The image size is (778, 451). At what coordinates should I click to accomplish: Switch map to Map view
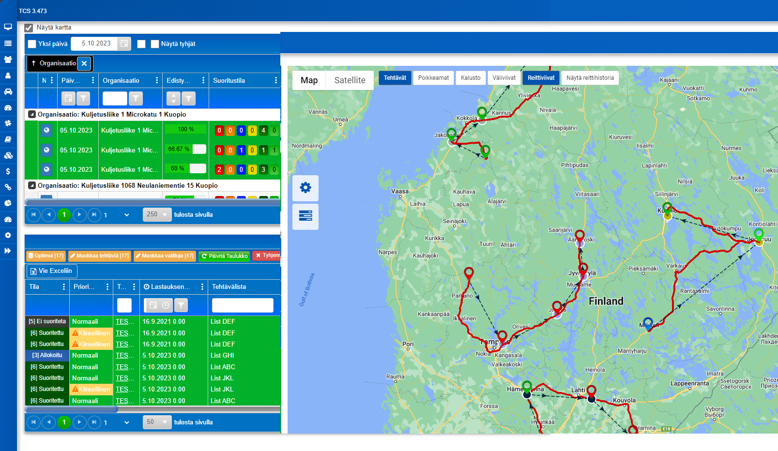[x=309, y=80]
